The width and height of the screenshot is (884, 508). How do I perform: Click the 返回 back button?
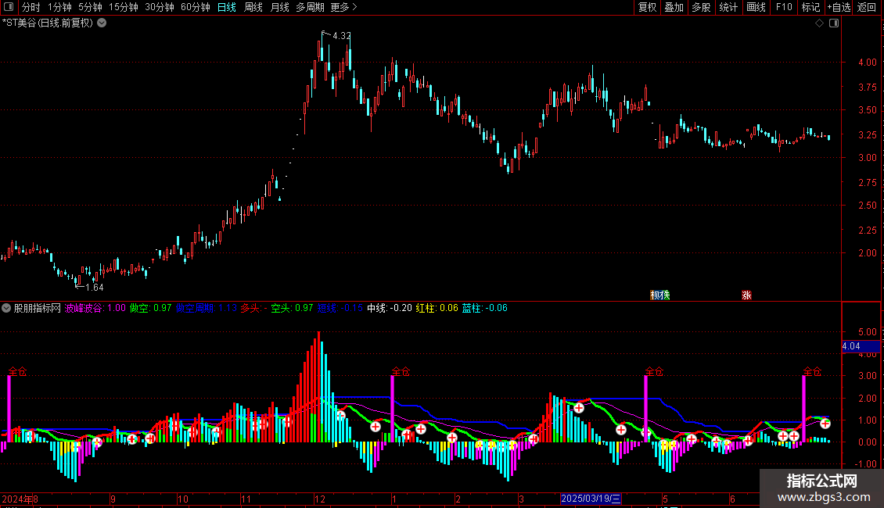click(867, 7)
